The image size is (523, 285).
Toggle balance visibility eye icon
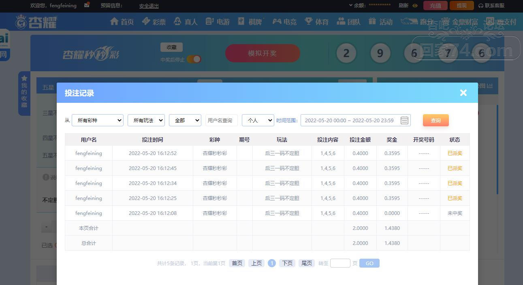(x=415, y=6)
